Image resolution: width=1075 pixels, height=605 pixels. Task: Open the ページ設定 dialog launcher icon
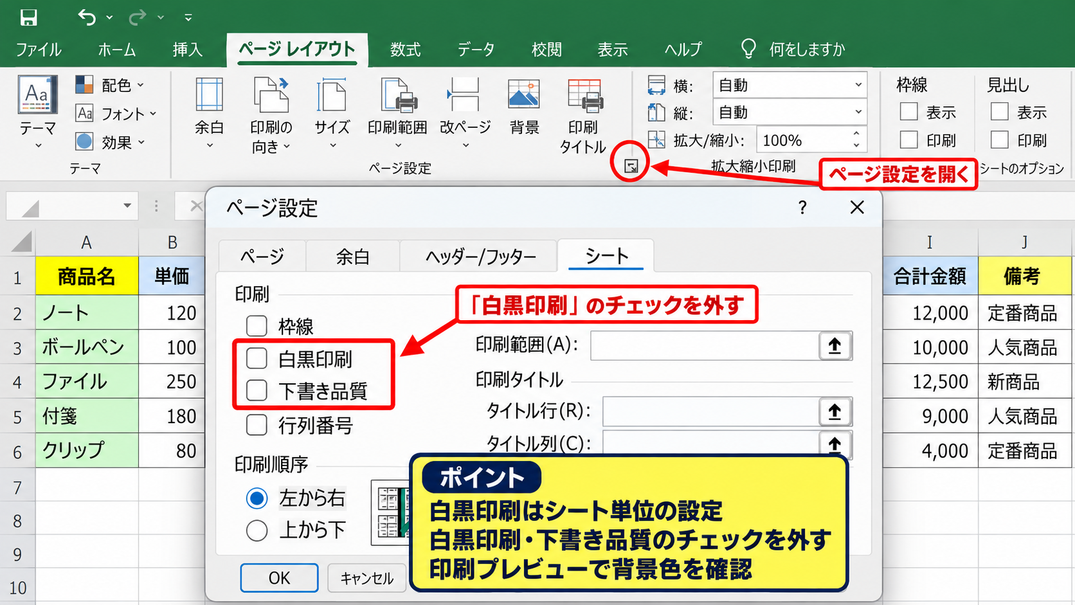tap(631, 167)
